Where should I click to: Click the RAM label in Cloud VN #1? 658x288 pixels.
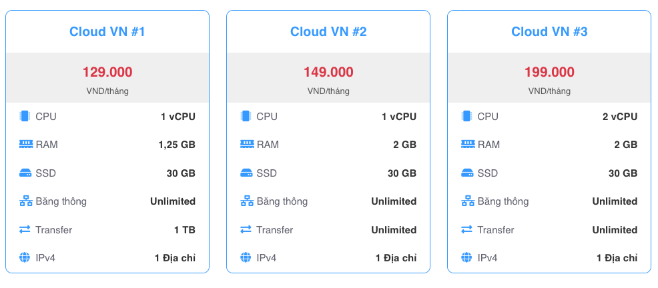47,145
